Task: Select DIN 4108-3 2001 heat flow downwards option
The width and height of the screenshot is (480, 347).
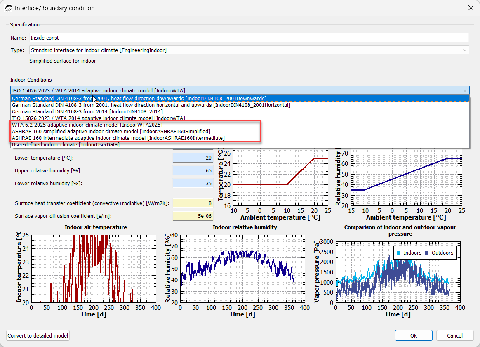Action: 240,98
